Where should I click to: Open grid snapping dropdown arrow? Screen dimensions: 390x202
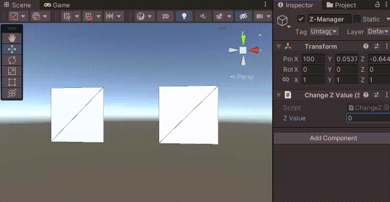[x=99, y=16]
